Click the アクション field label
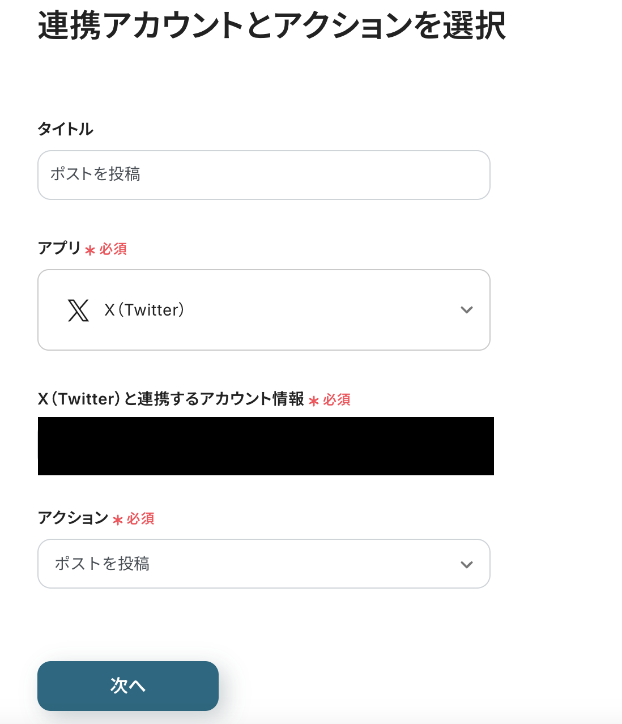Viewport: 622px width, 724px height. 73,518
